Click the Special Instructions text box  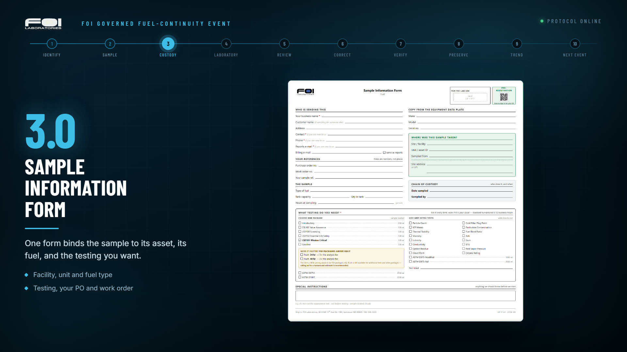coord(405,296)
